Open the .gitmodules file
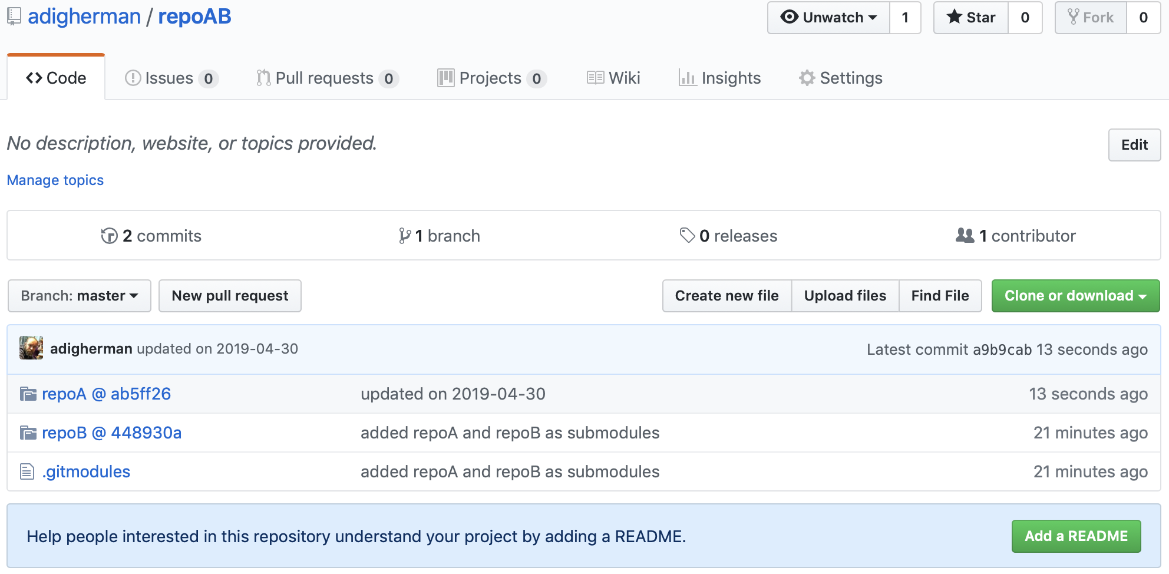 click(86, 471)
